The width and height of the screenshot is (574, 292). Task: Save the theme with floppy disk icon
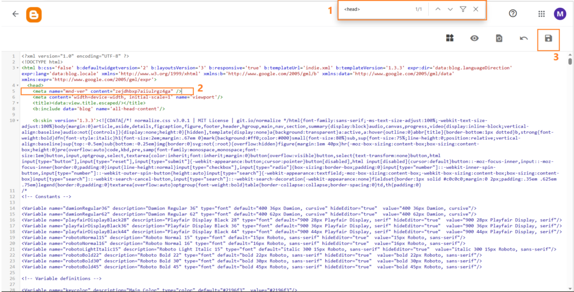click(x=548, y=39)
